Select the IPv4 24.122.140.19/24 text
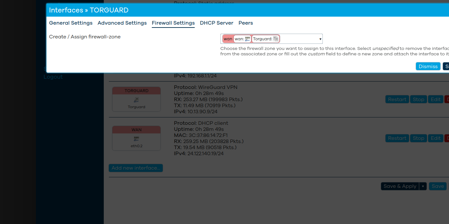The width and height of the screenshot is (449, 224). (199, 154)
